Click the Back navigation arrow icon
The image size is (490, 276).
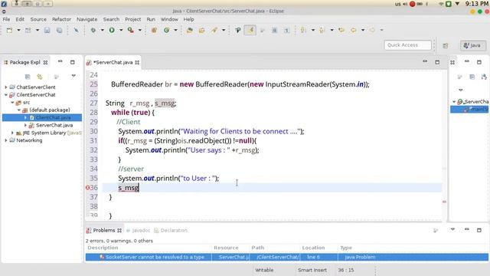354,31
